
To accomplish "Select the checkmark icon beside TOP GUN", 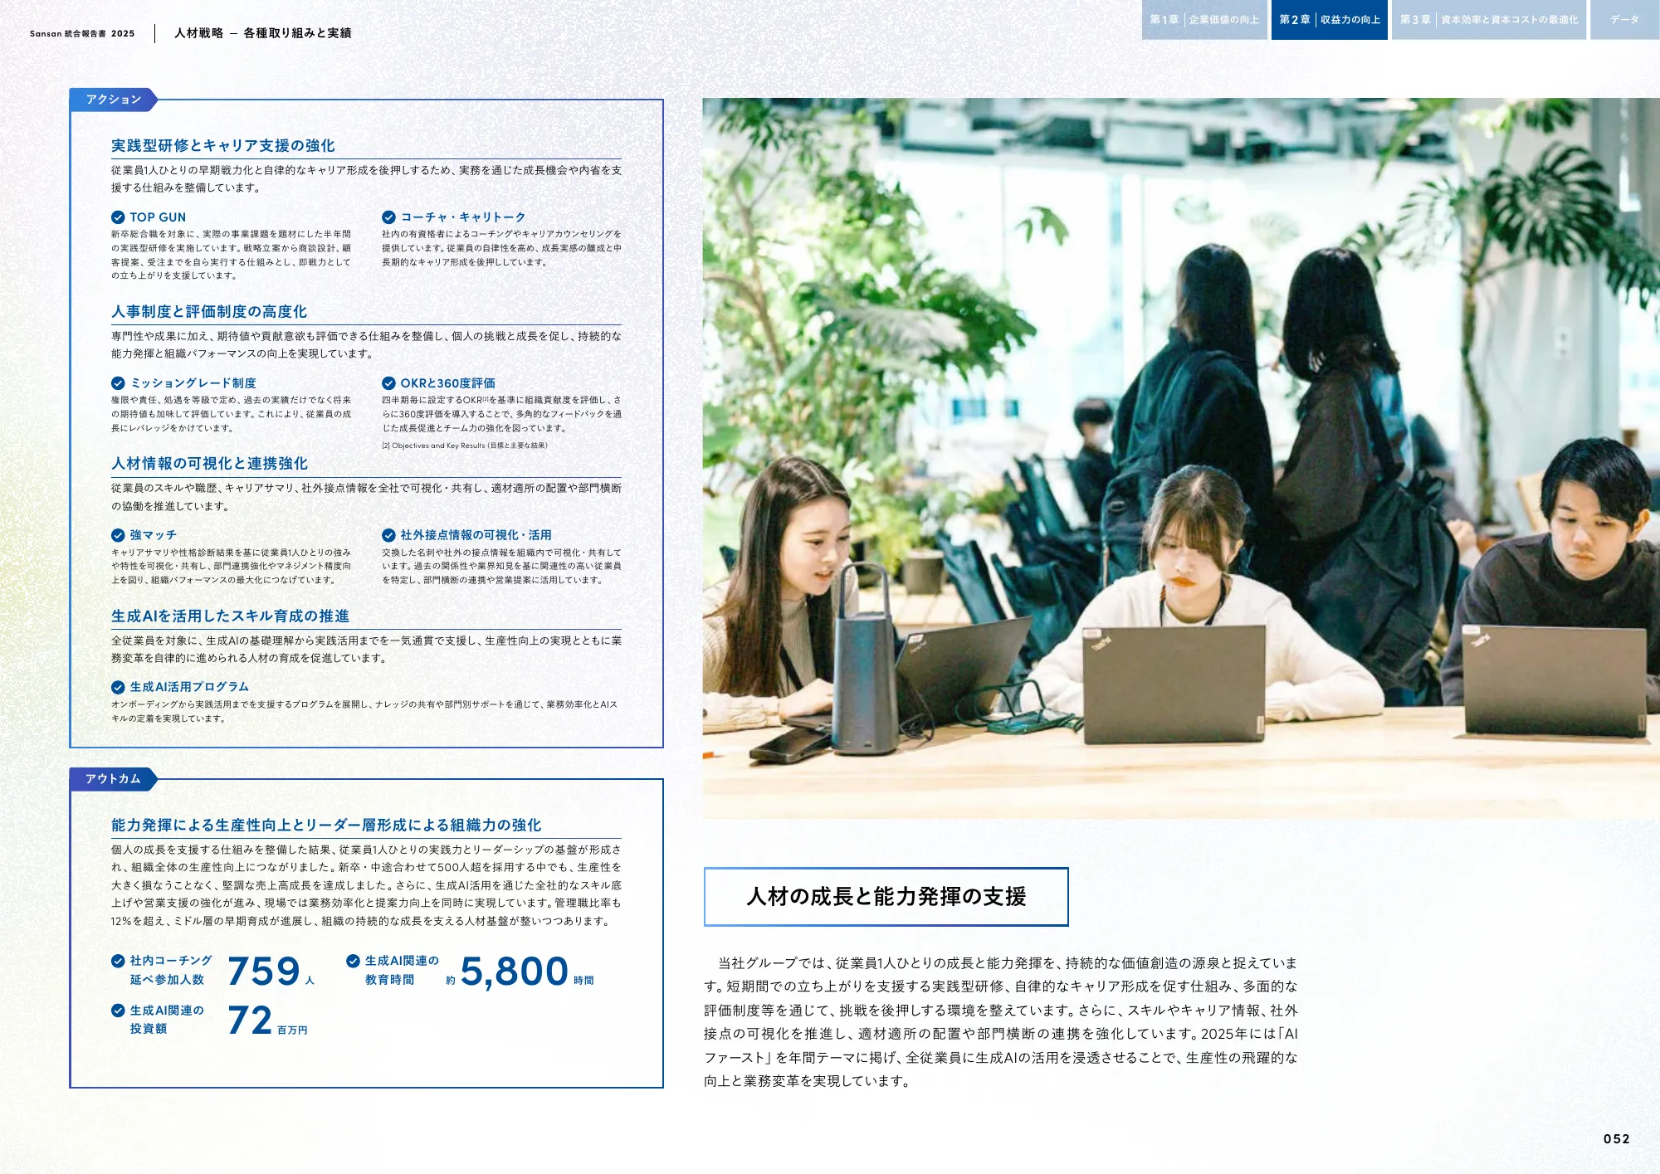I will coord(118,217).
